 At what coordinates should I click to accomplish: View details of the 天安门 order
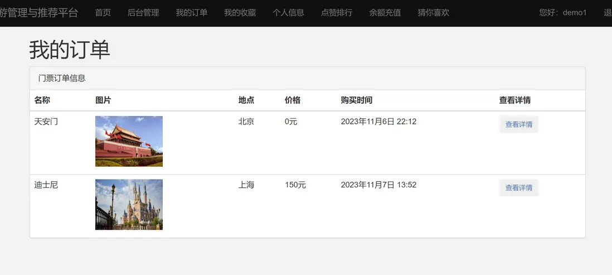(x=519, y=124)
